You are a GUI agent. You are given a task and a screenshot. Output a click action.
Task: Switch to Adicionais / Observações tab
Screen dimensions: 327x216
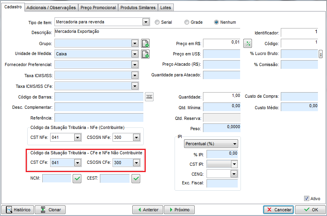tap(51, 8)
